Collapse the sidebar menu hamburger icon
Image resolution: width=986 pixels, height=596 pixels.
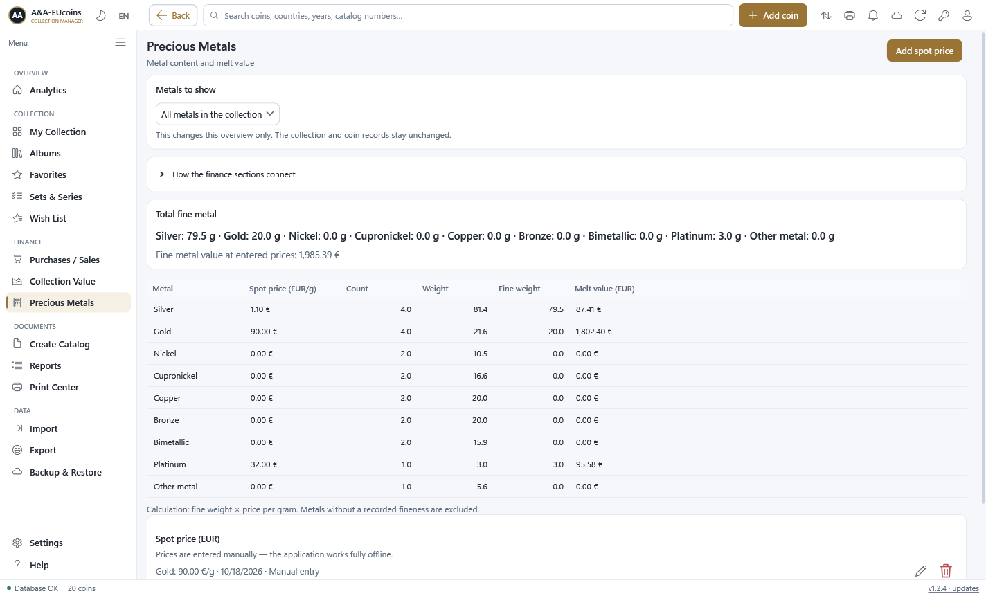120,43
